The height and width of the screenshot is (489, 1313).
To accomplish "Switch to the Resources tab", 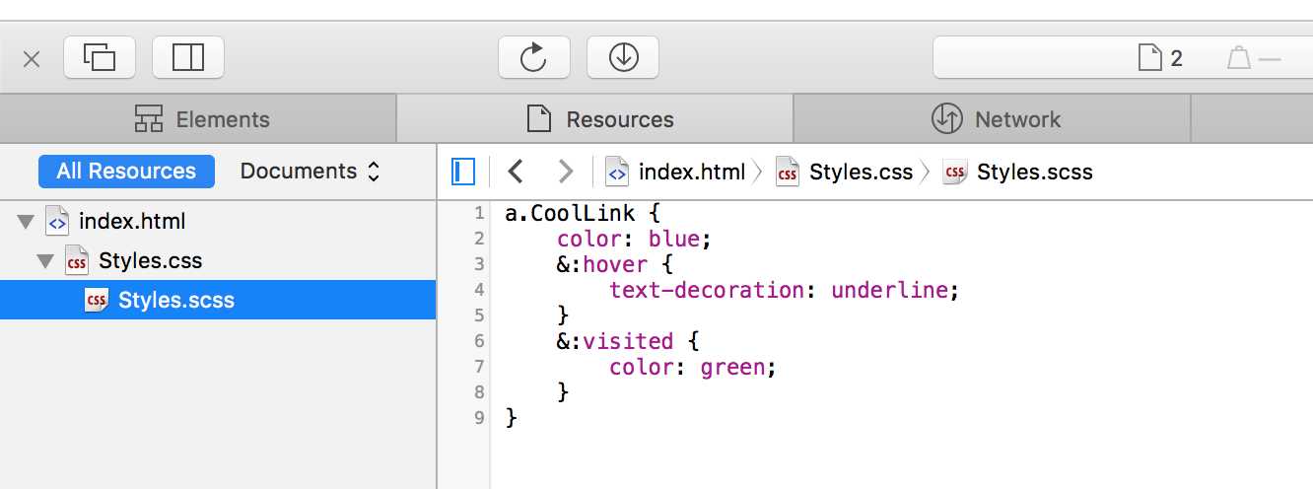I will coord(595,119).
